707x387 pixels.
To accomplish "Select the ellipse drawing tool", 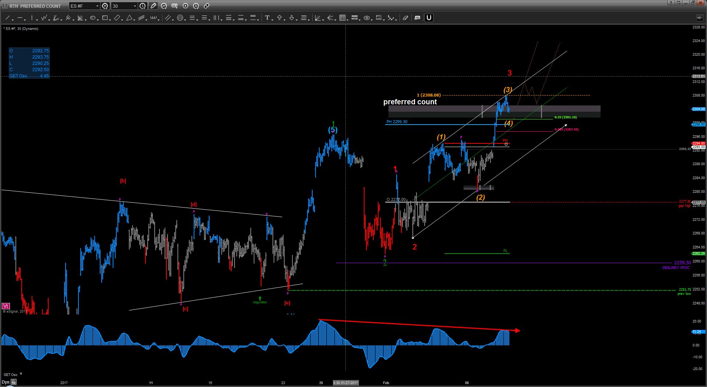I will (x=93, y=18).
